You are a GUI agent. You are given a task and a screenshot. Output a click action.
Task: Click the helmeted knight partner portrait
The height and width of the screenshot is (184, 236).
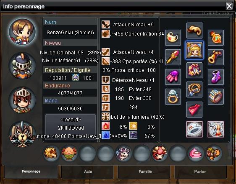pyautogui.click(x=22, y=66)
